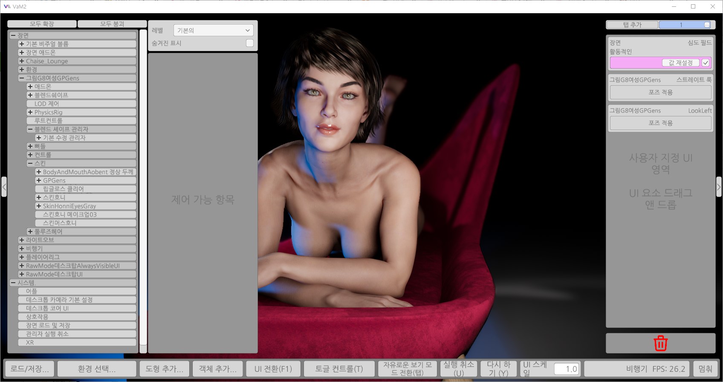This screenshot has height=382, width=723.
Task: Click minus icon beside 스킨
Action: [x=30, y=163]
